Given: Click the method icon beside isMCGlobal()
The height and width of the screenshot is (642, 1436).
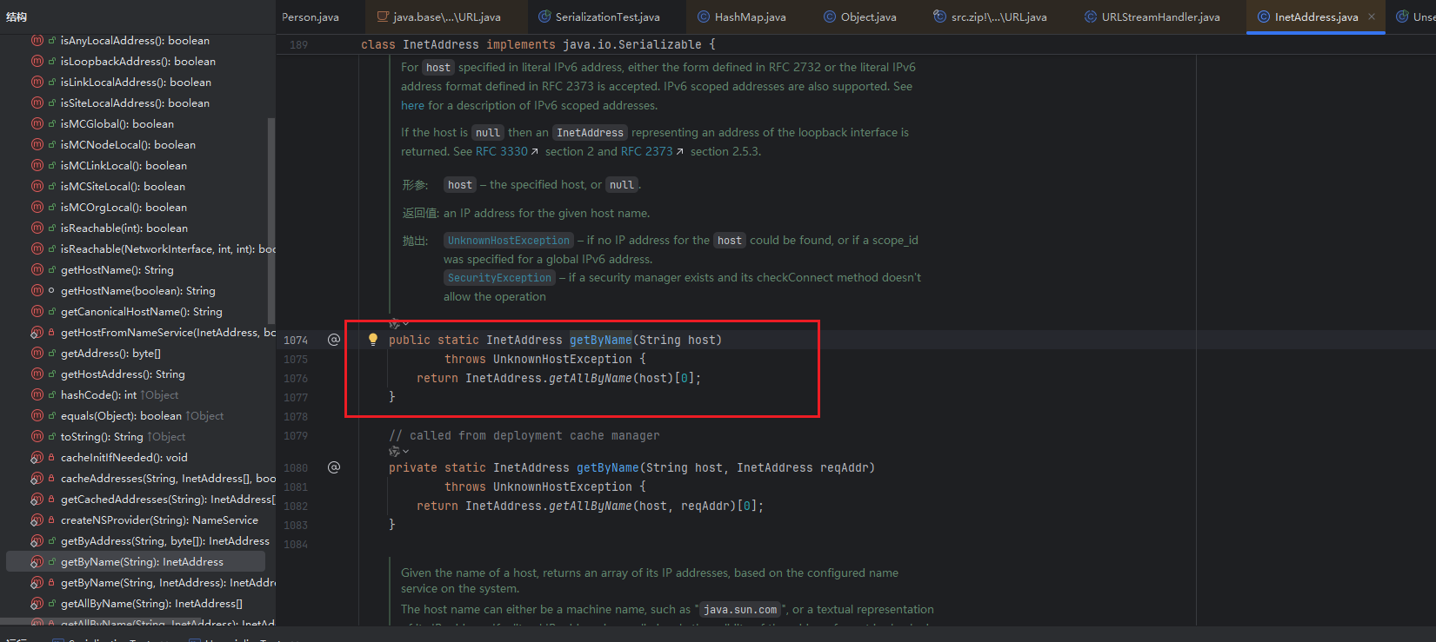Looking at the screenshot, I should pyautogui.click(x=37, y=124).
